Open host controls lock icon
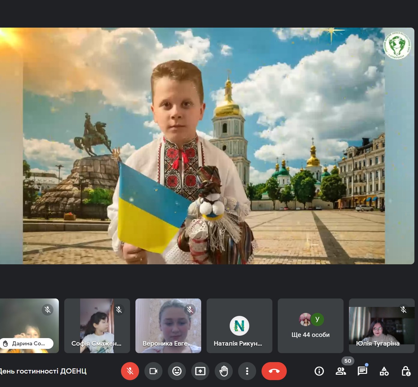This screenshot has width=418, height=387. (406, 371)
